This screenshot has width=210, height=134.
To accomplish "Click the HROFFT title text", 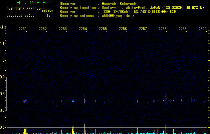I will 34,3.
